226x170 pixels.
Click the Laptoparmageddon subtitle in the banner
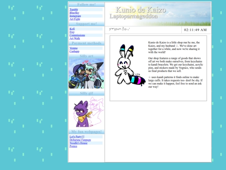pyautogui.click(x=134, y=16)
